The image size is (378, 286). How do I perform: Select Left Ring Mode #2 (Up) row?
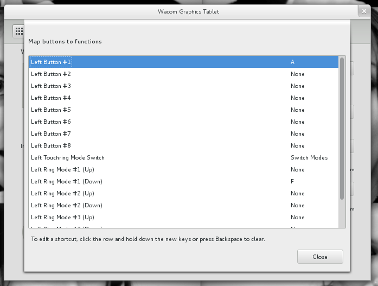click(183, 193)
